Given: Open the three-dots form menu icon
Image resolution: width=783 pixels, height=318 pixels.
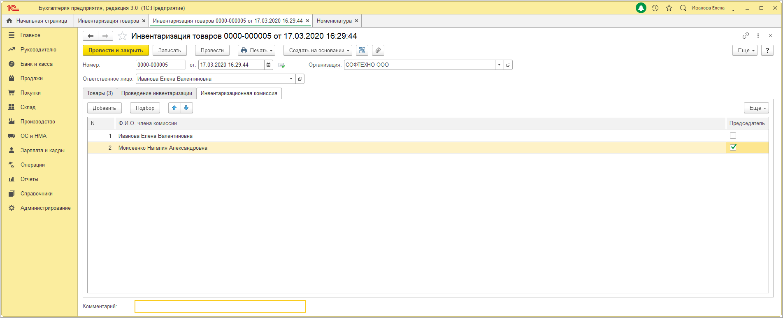Looking at the screenshot, I should (758, 36).
